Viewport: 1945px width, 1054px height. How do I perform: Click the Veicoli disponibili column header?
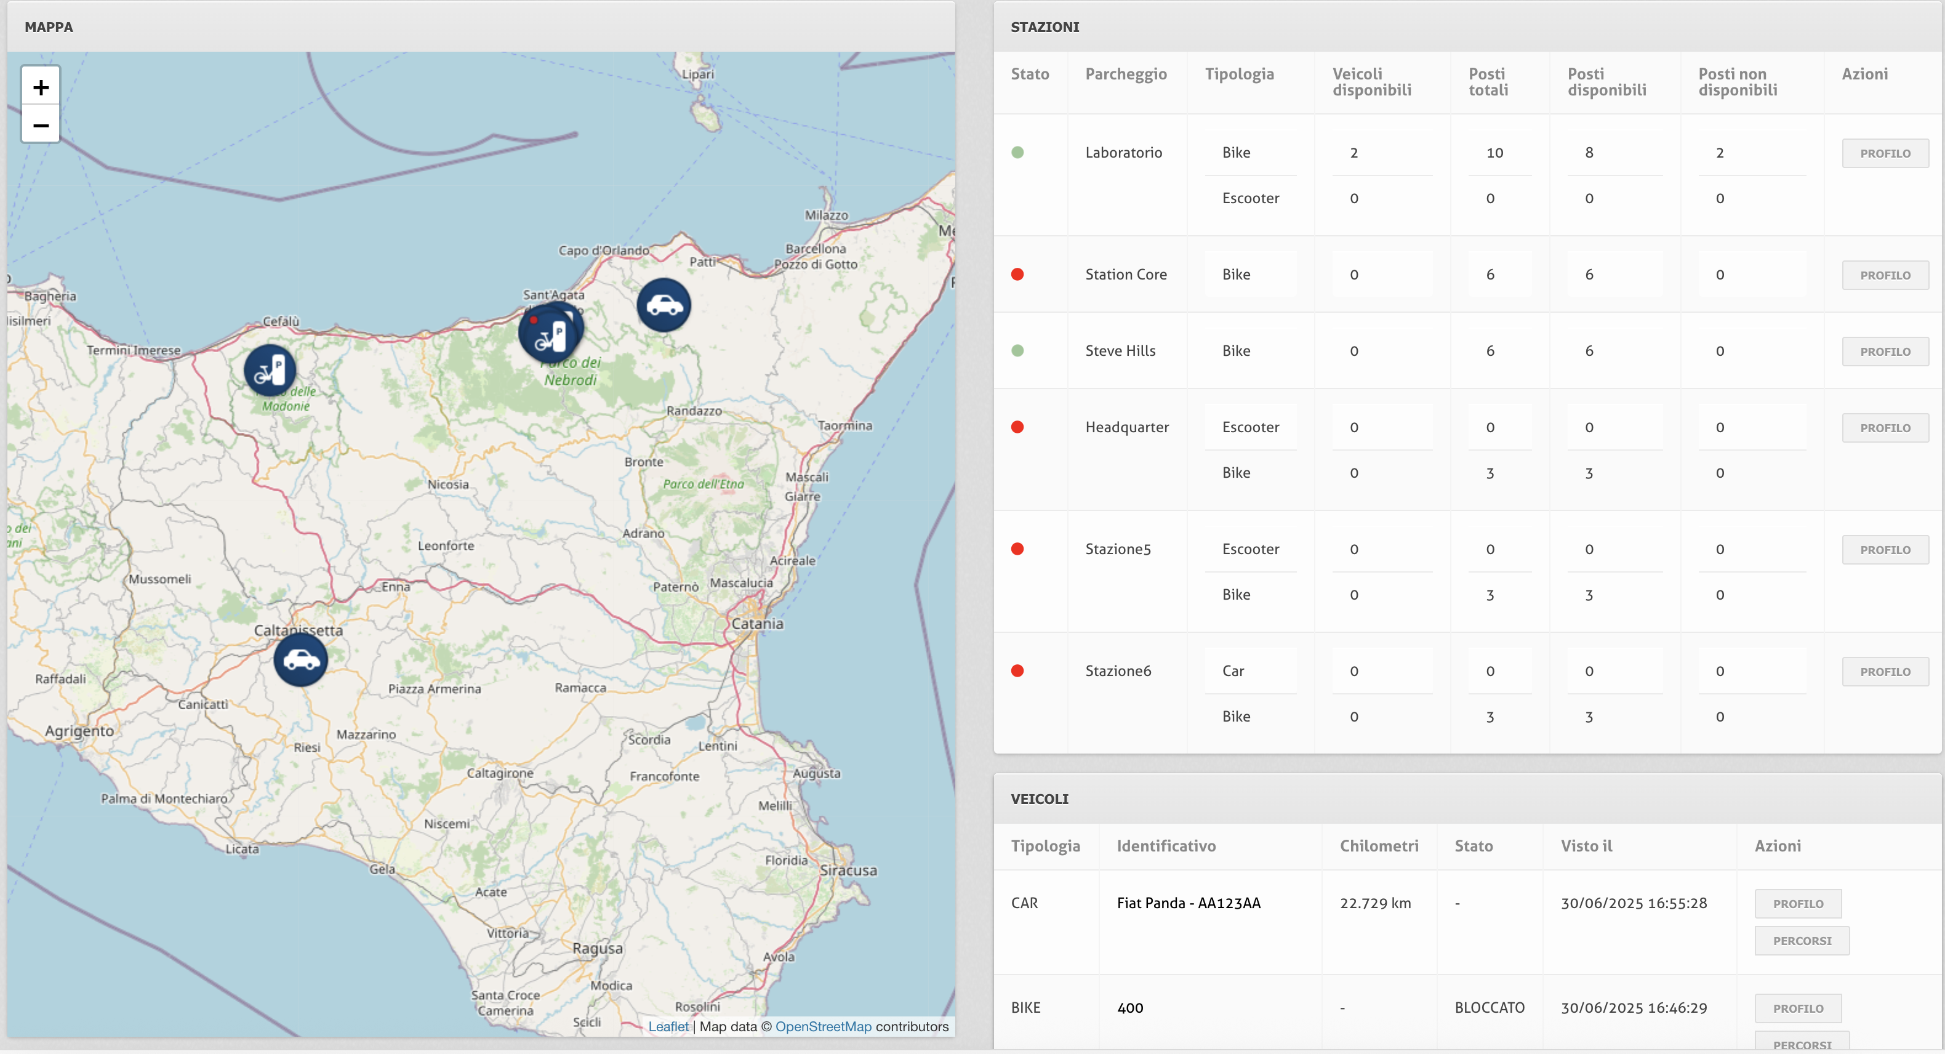click(1371, 81)
